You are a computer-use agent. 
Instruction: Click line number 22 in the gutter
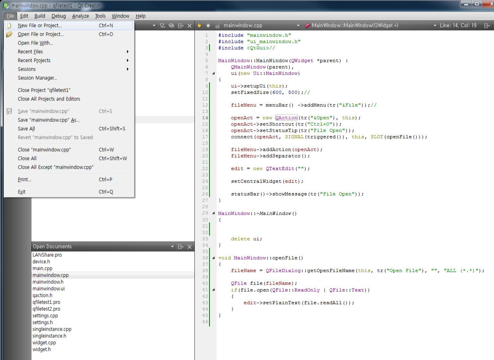pyautogui.click(x=205, y=168)
